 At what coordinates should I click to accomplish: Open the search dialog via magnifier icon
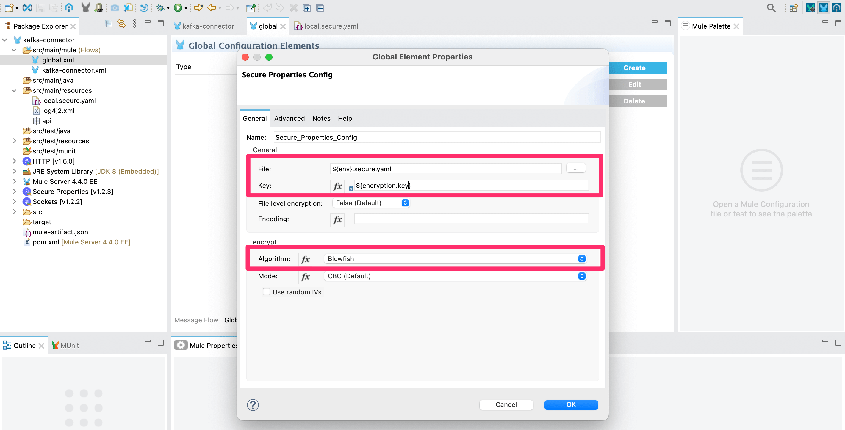pyautogui.click(x=771, y=7)
